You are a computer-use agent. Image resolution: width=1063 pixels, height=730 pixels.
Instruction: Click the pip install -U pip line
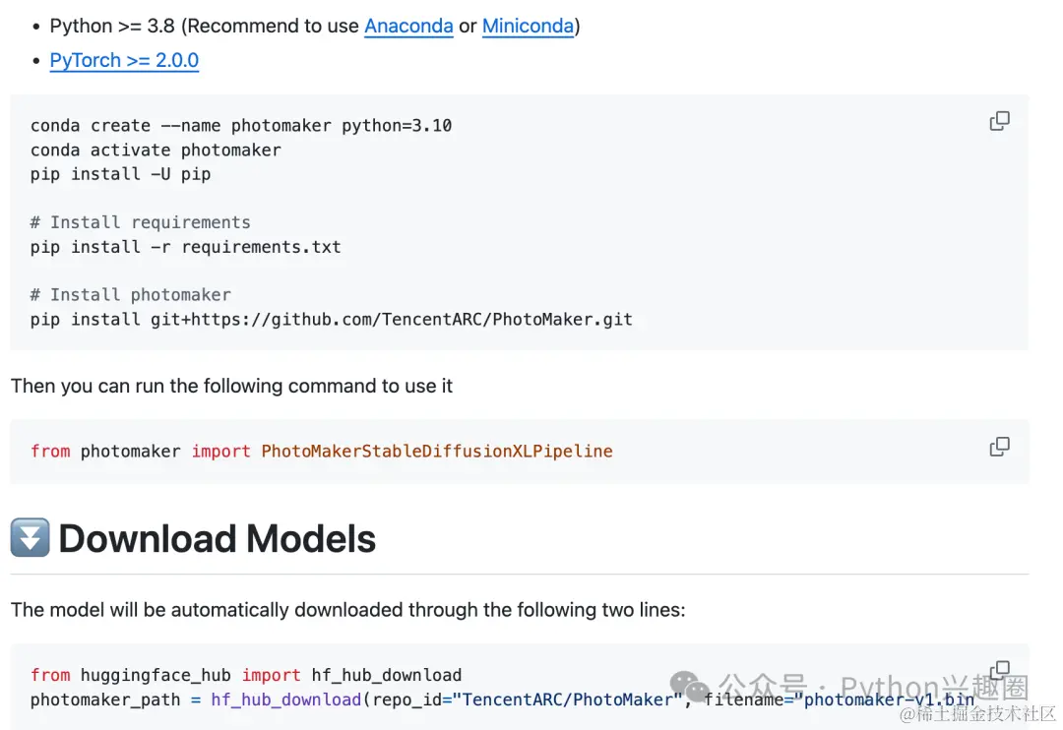(120, 174)
